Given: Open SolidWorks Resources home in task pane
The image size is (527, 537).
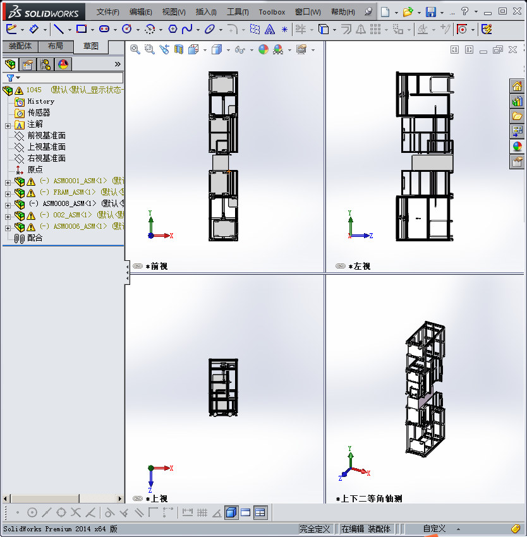Looking at the screenshot, I should point(517,87).
